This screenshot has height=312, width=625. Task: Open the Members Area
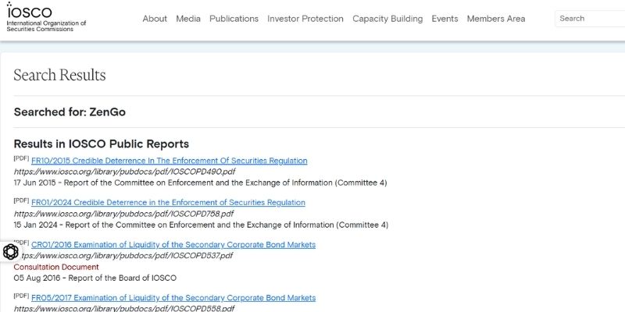(496, 19)
